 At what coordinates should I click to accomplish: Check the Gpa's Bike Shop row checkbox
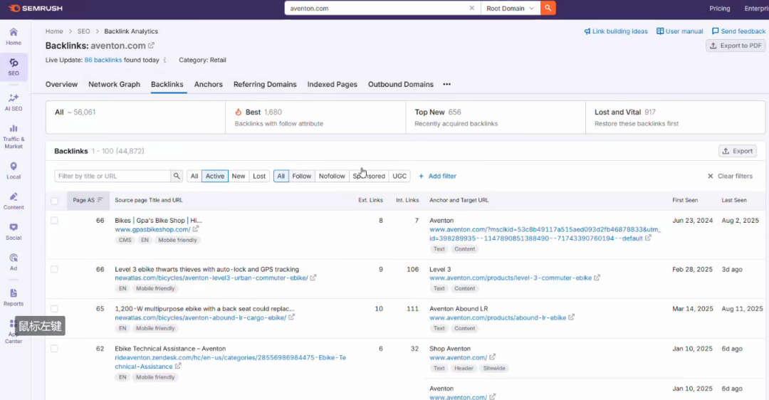pyautogui.click(x=54, y=221)
